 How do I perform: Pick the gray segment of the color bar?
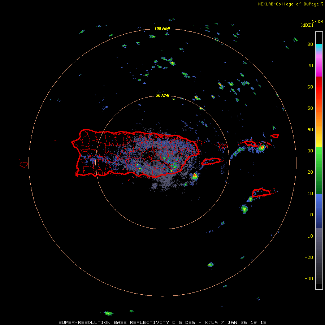[319, 256]
